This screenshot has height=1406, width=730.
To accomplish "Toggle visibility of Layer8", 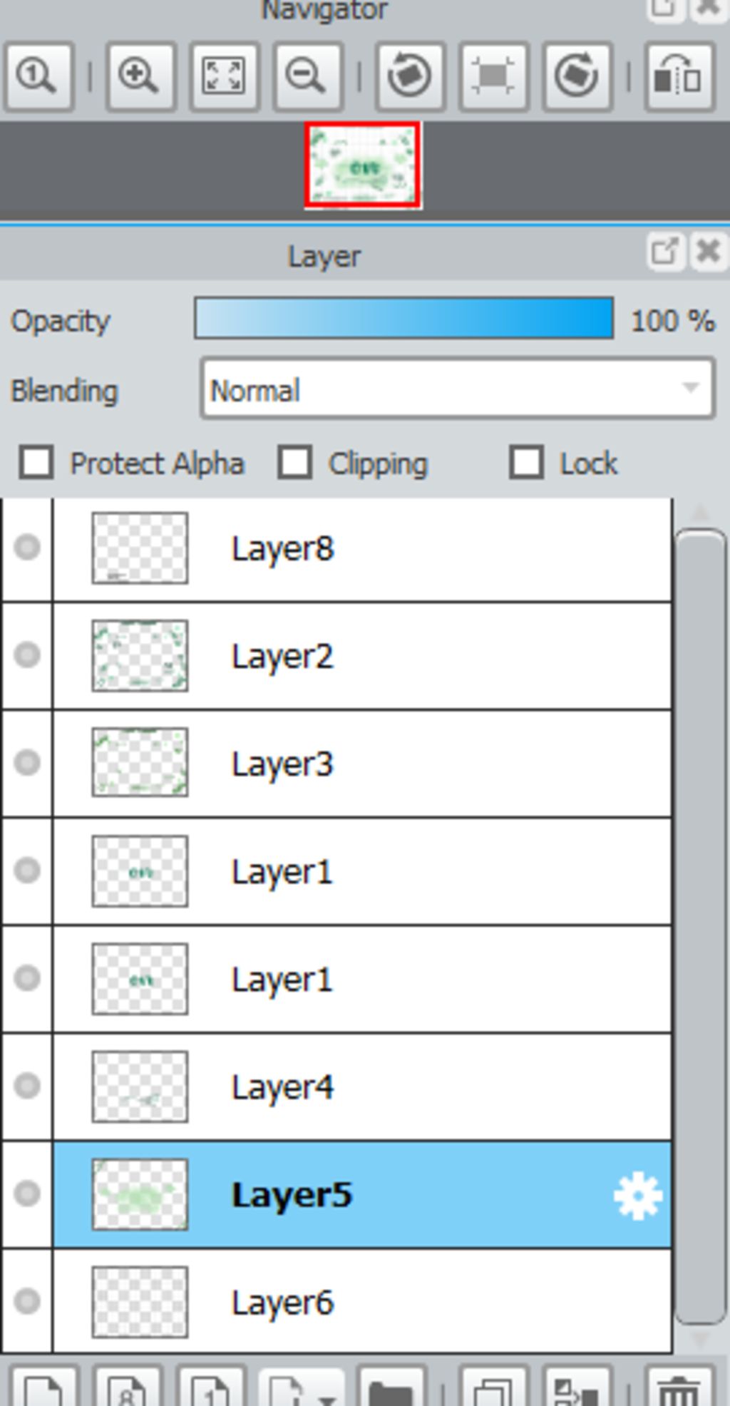I will 27,548.
